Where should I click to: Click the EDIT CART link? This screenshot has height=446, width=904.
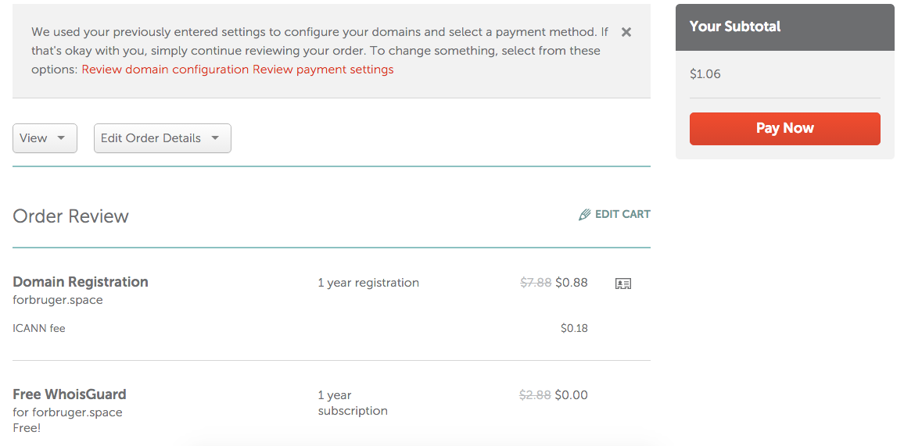[622, 214]
